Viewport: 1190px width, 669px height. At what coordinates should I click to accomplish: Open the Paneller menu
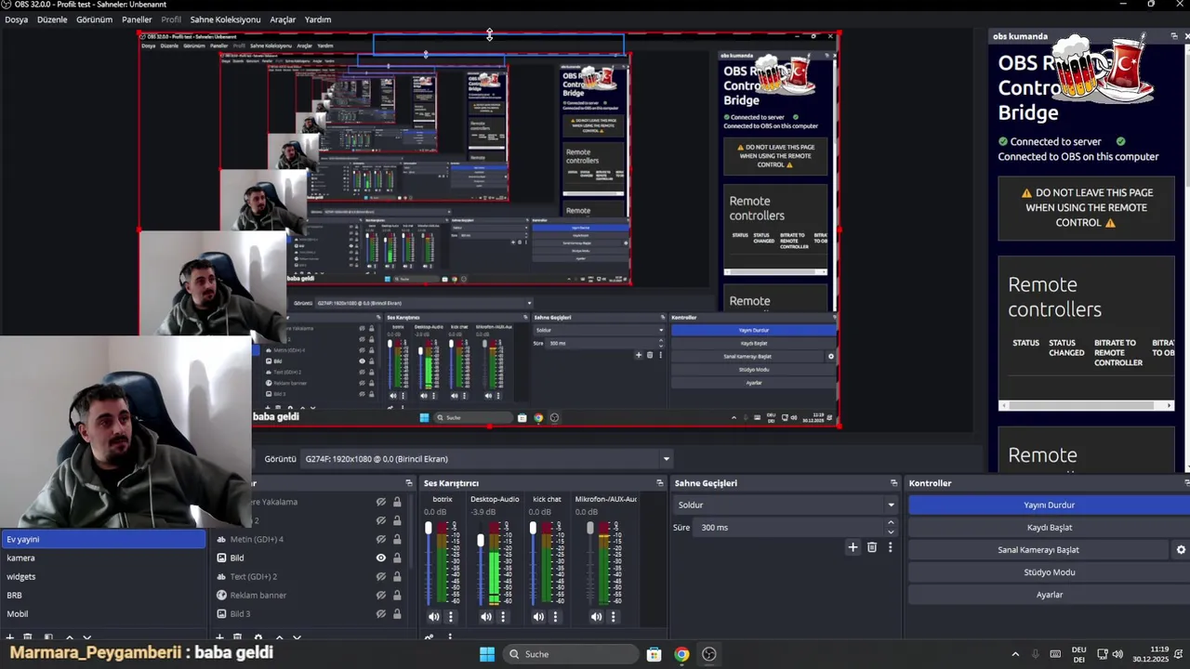coord(137,20)
